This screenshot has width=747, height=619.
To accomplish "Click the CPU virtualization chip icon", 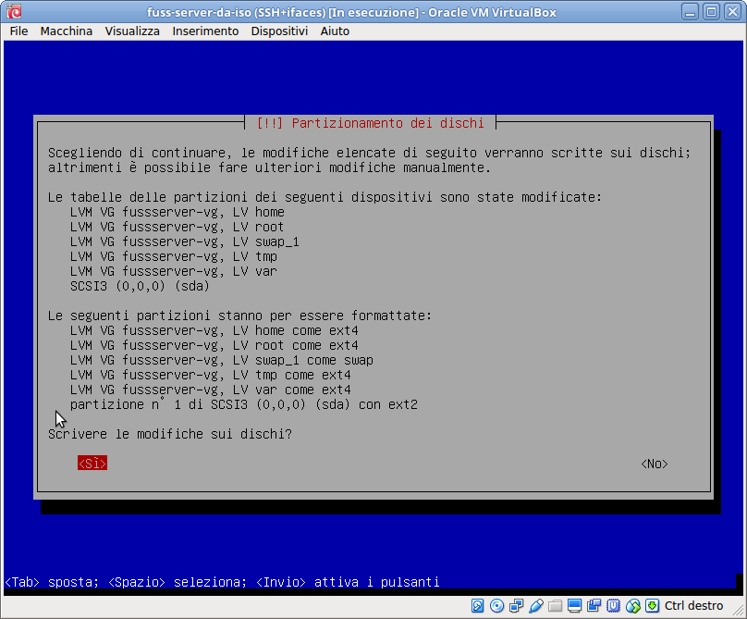I will 614,606.
